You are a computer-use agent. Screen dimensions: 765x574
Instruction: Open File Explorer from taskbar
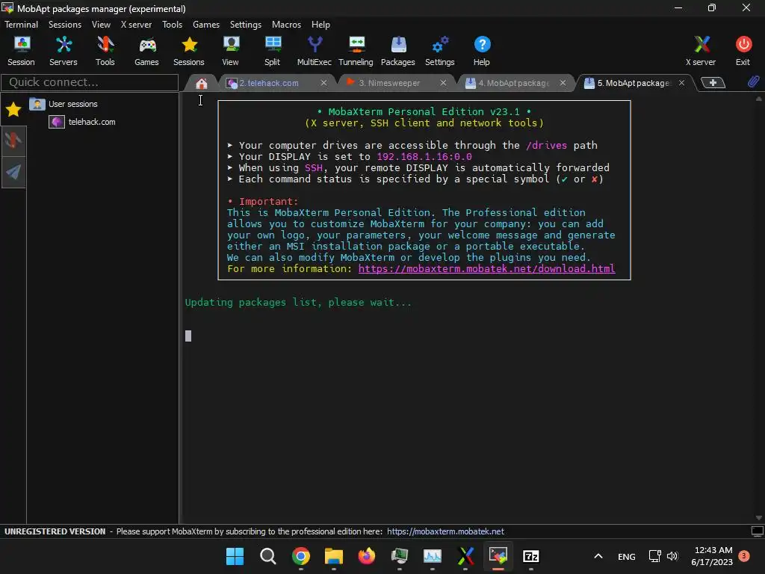(334, 556)
